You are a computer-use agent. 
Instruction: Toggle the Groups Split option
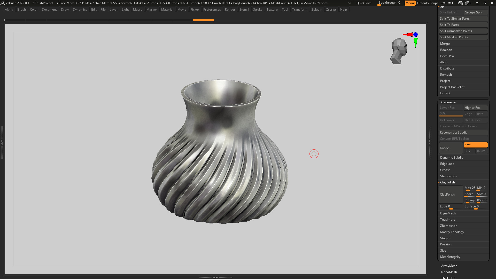476,12
